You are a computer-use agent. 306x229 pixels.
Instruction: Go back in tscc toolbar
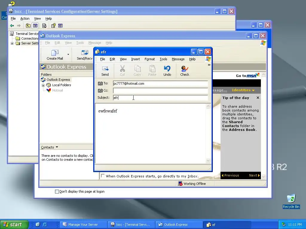point(12,26)
